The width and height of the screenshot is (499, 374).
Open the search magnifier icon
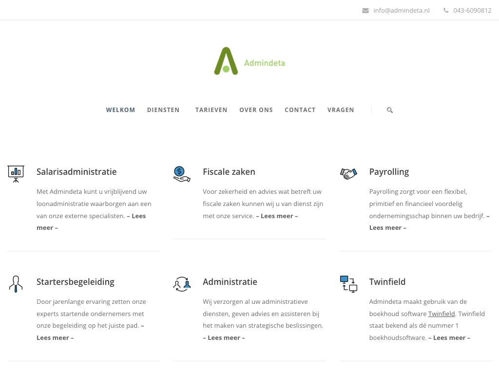(x=389, y=110)
